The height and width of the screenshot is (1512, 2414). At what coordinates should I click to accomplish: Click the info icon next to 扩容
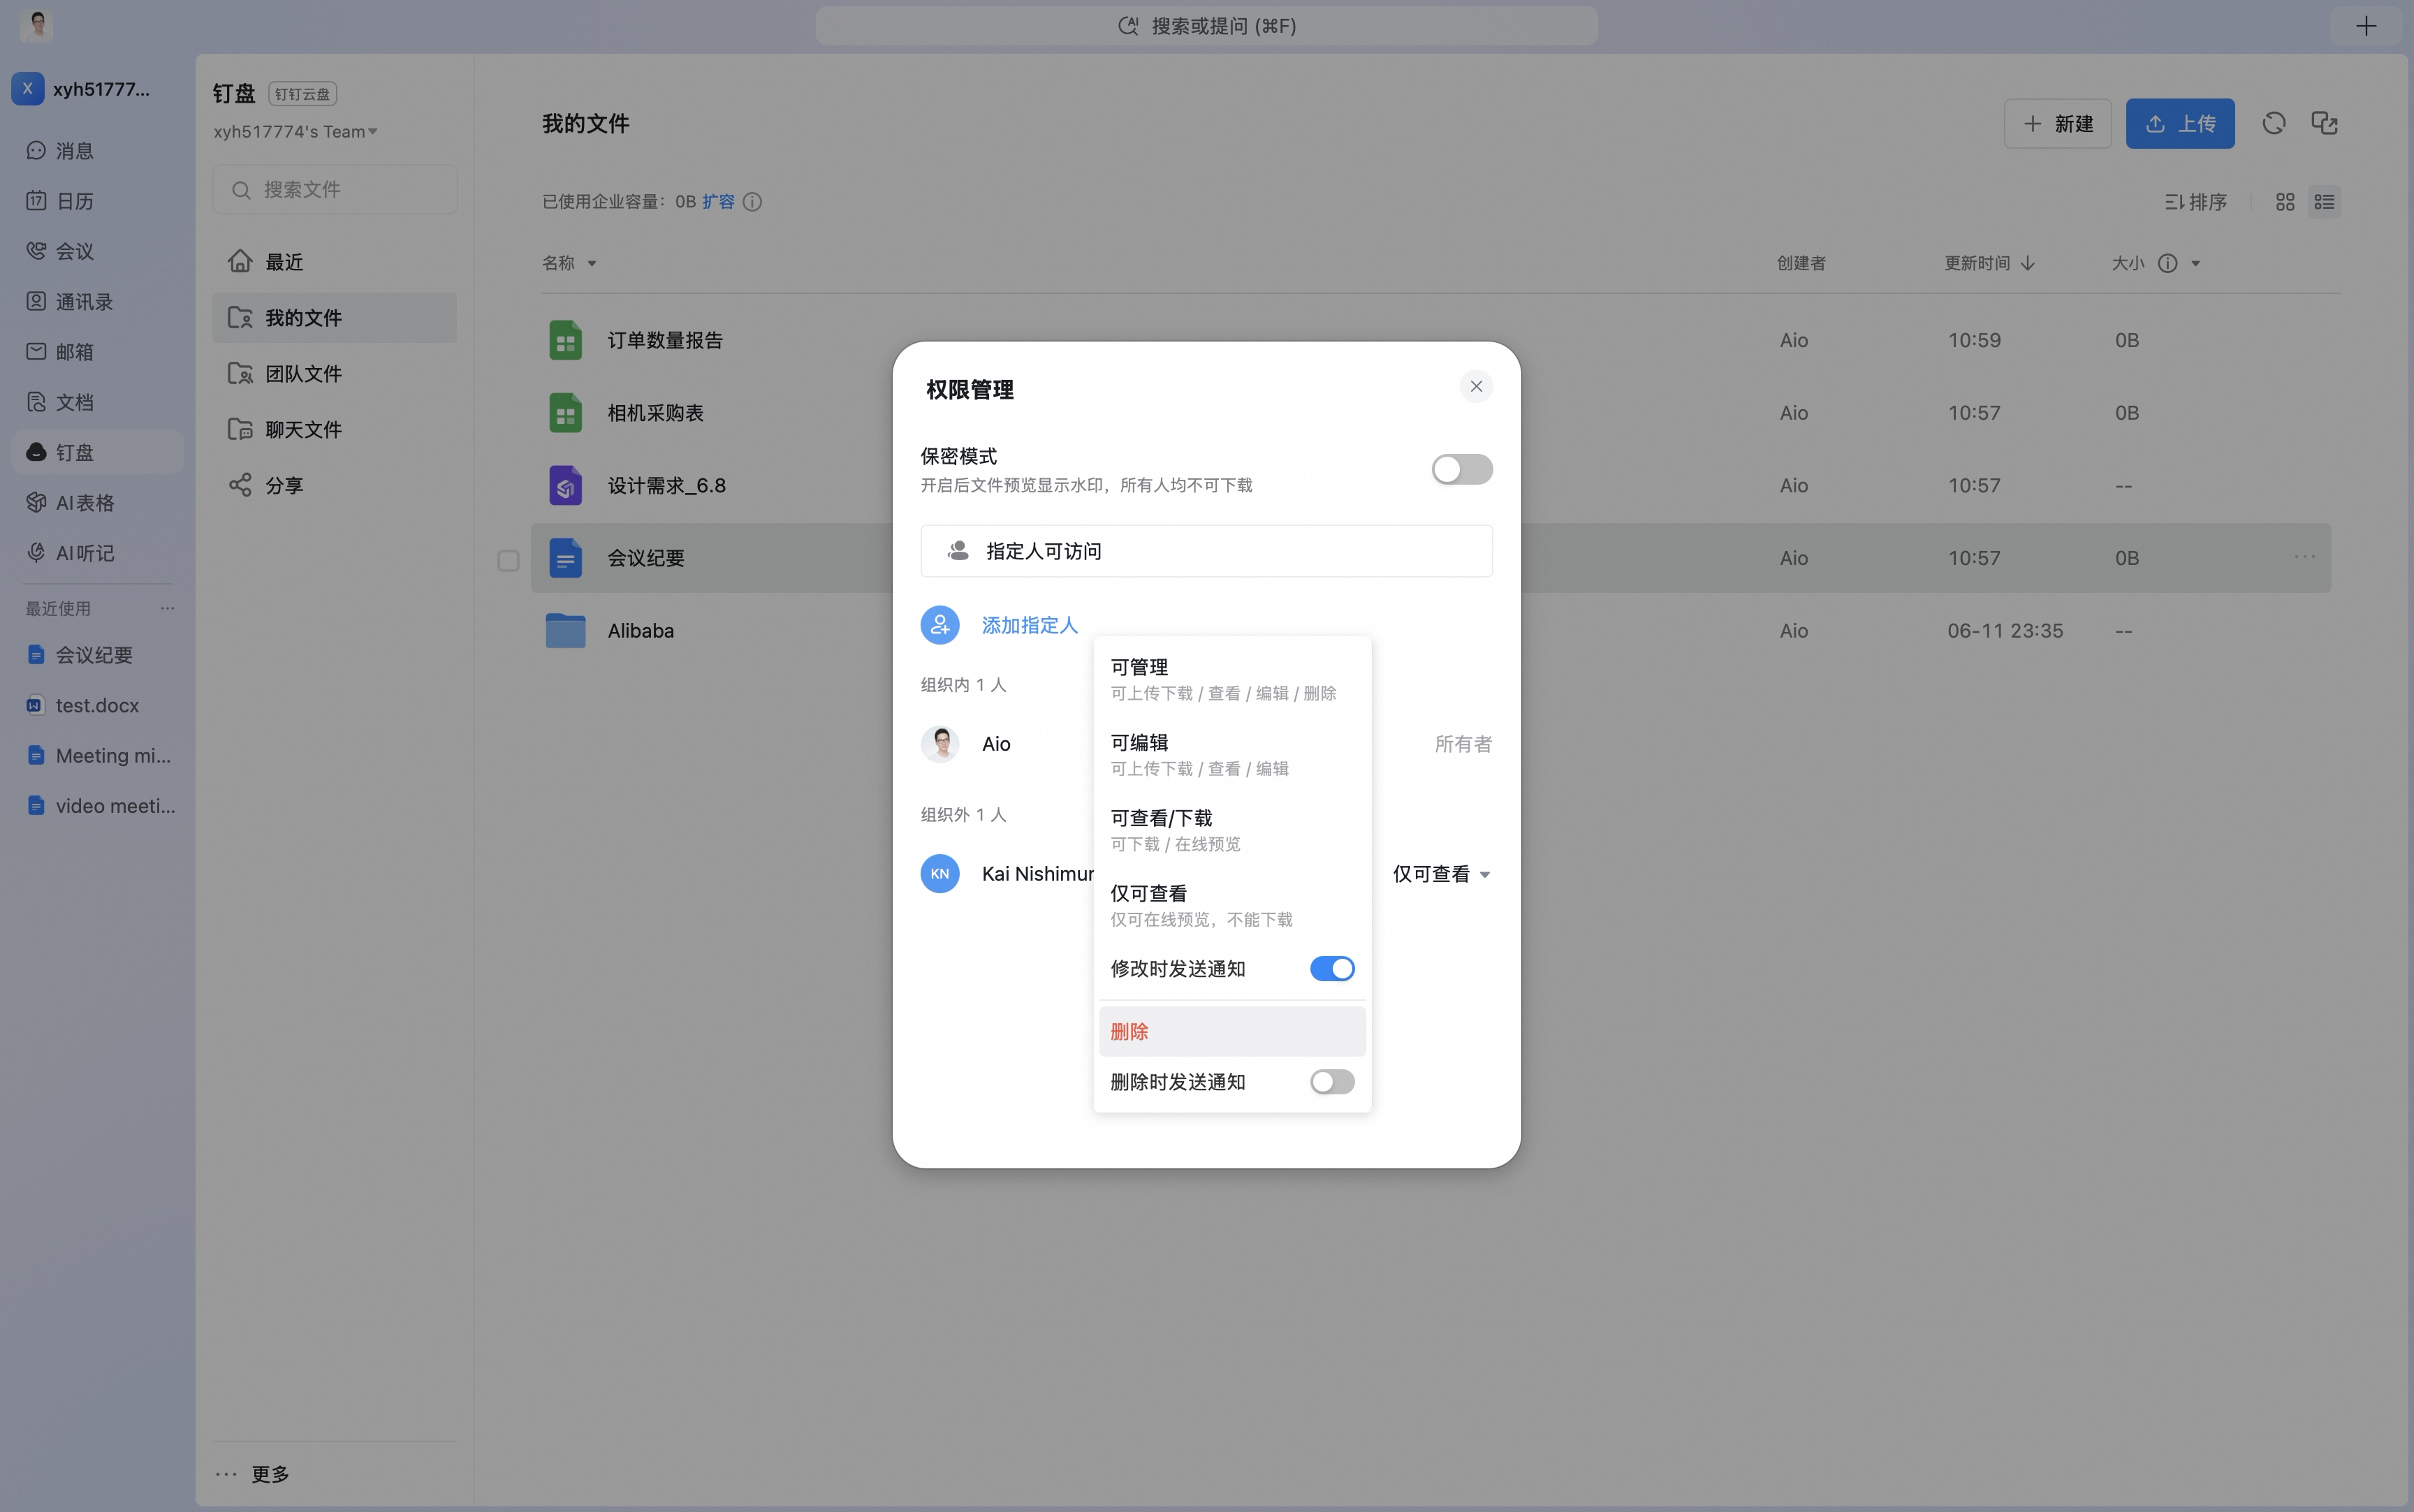tap(753, 202)
